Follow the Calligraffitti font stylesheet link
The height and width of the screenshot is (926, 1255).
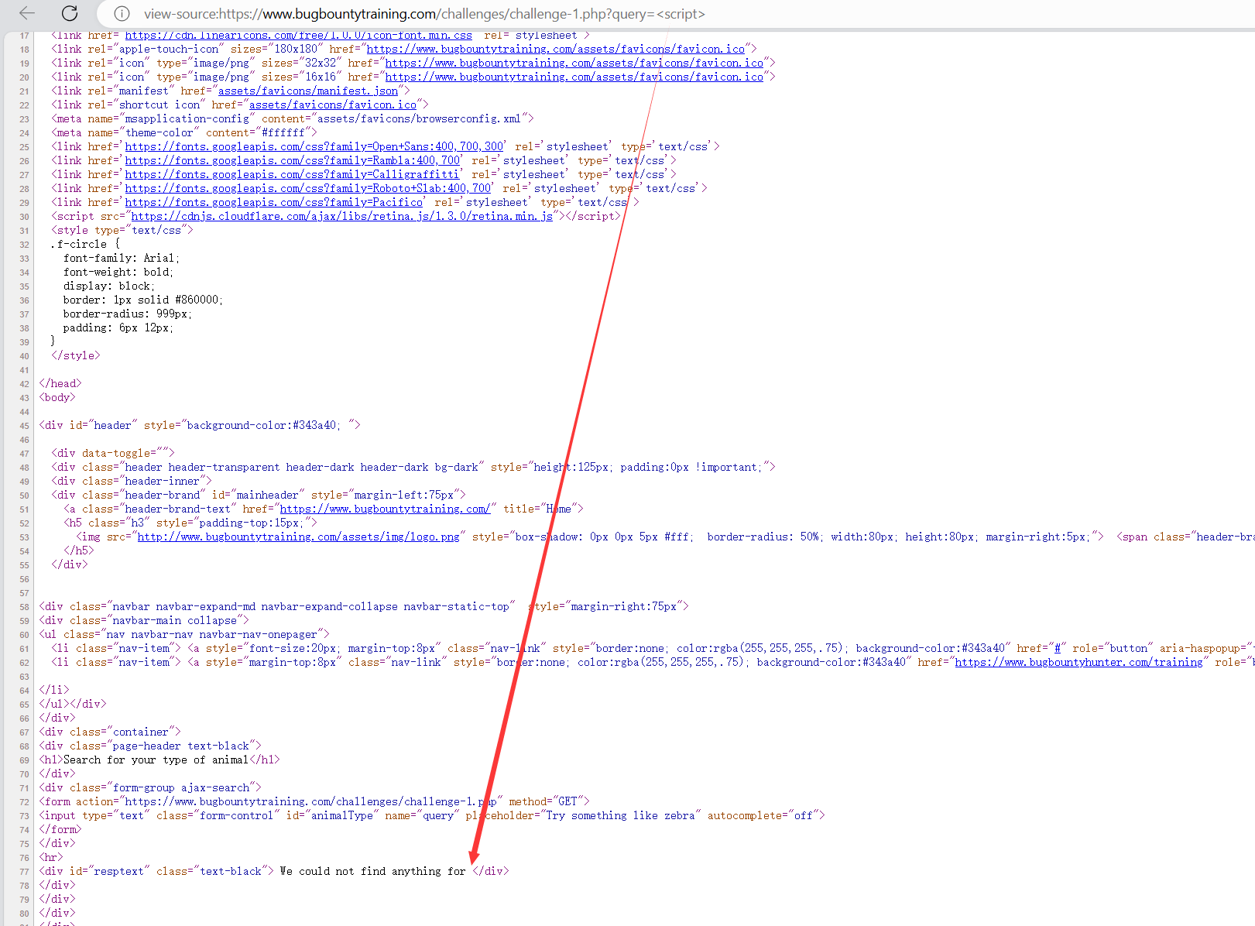(x=292, y=174)
